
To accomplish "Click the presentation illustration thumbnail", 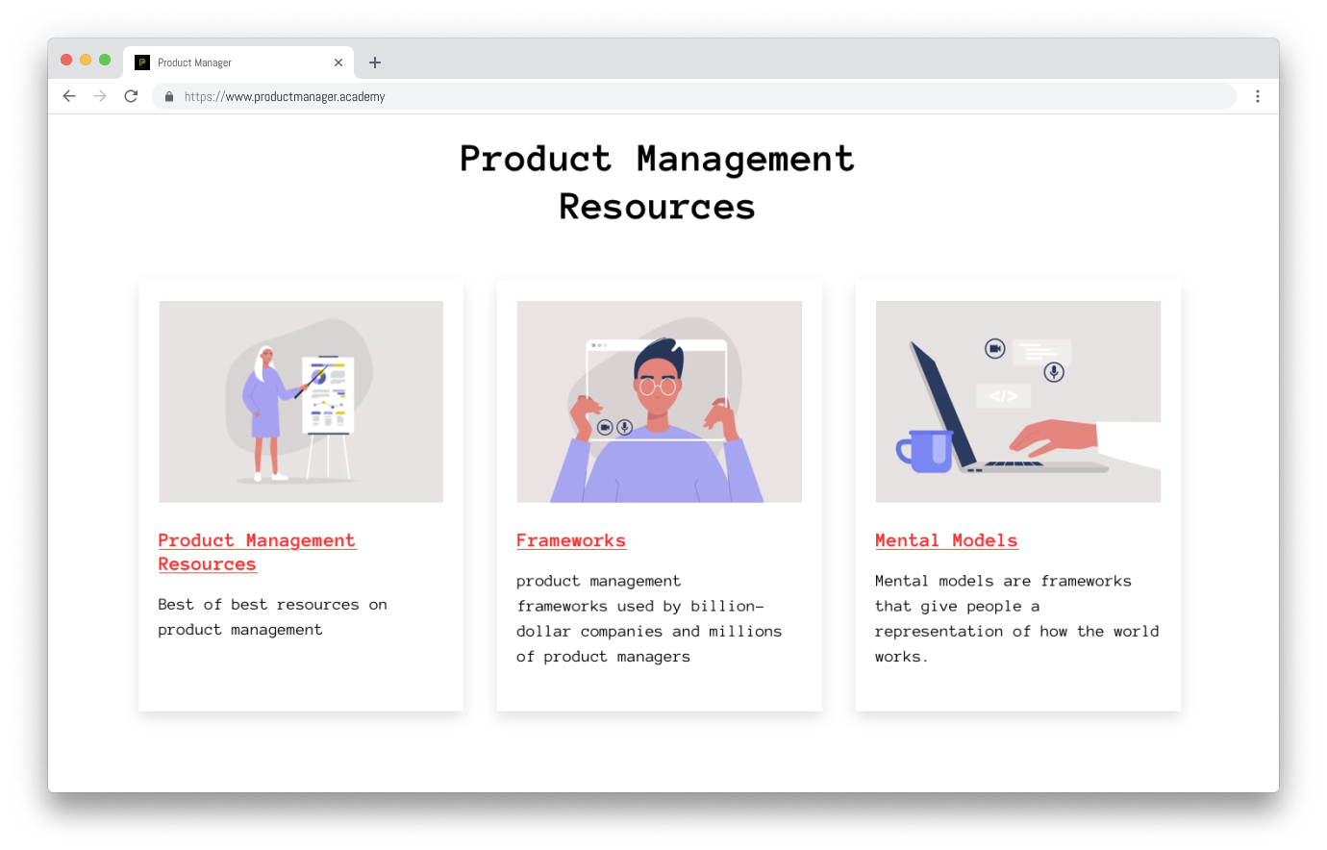I will pyautogui.click(x=300, y=401).
